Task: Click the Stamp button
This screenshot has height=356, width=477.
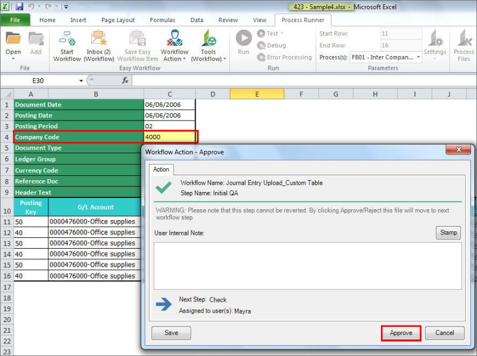Action: [x=448, y=233]
